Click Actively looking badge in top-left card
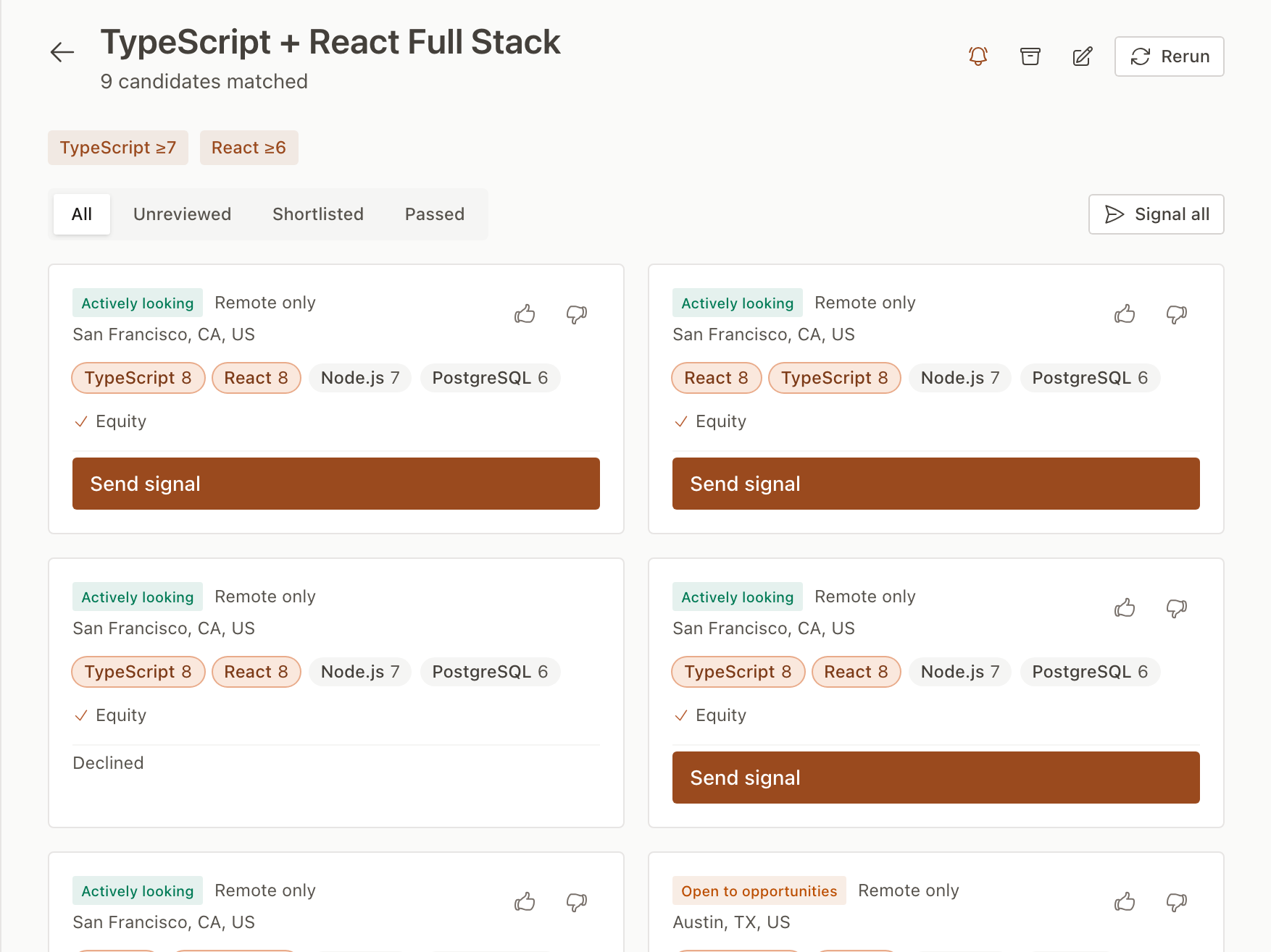 click(x=138, y=303)
